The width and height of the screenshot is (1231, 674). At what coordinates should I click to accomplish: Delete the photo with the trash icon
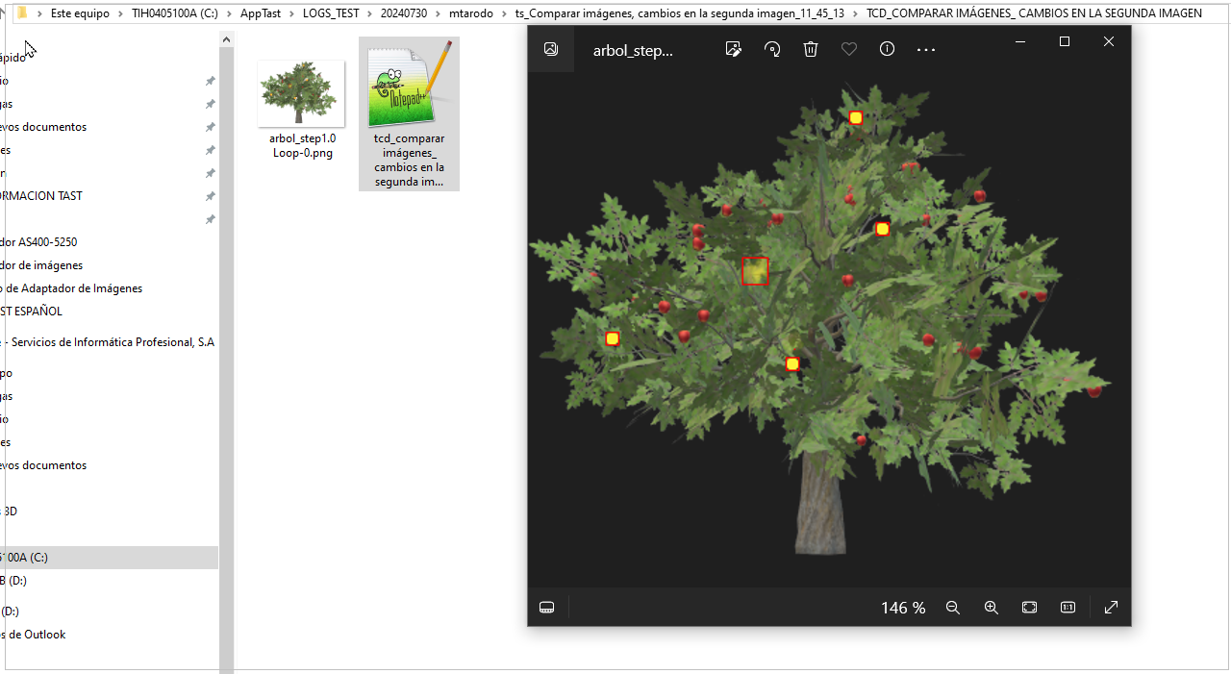coord(811,49)
